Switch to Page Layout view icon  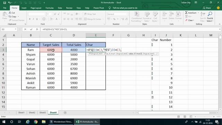(185, 117)
